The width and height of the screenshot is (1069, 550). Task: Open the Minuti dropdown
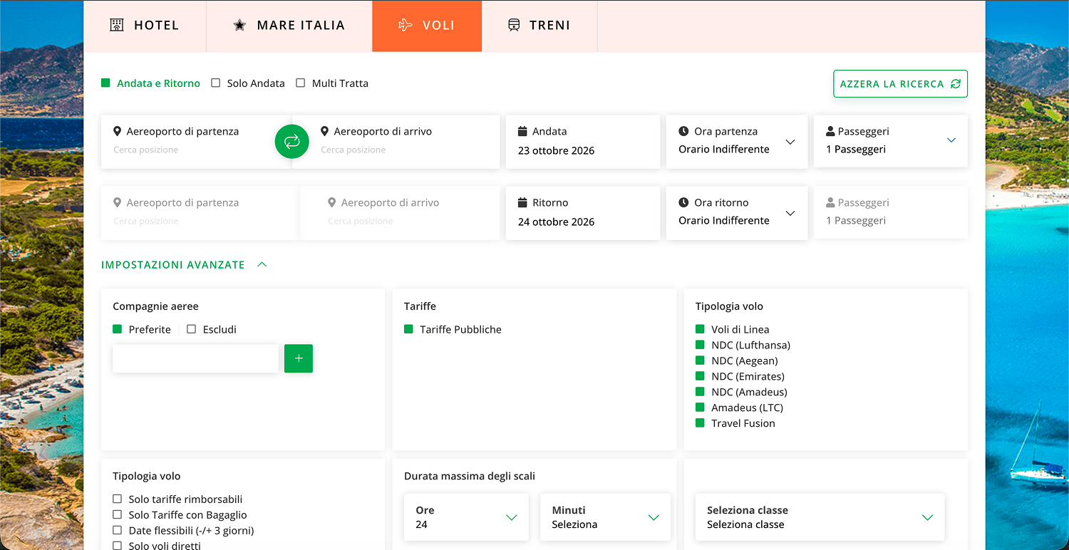tap(605, 517)
